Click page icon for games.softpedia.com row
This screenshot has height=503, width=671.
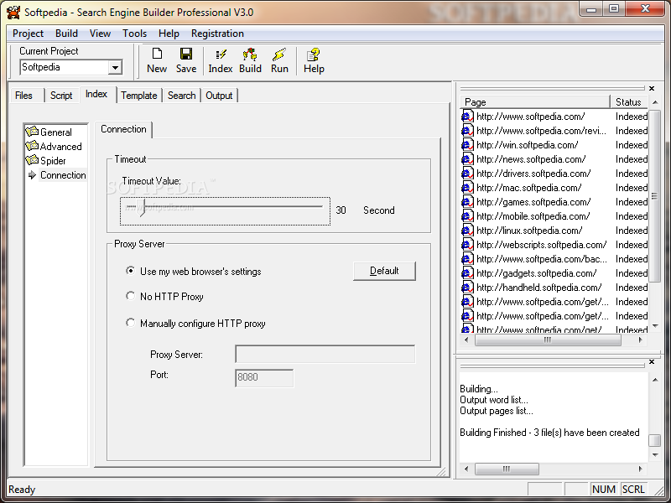pyautogui.click(x=467, y=202)
